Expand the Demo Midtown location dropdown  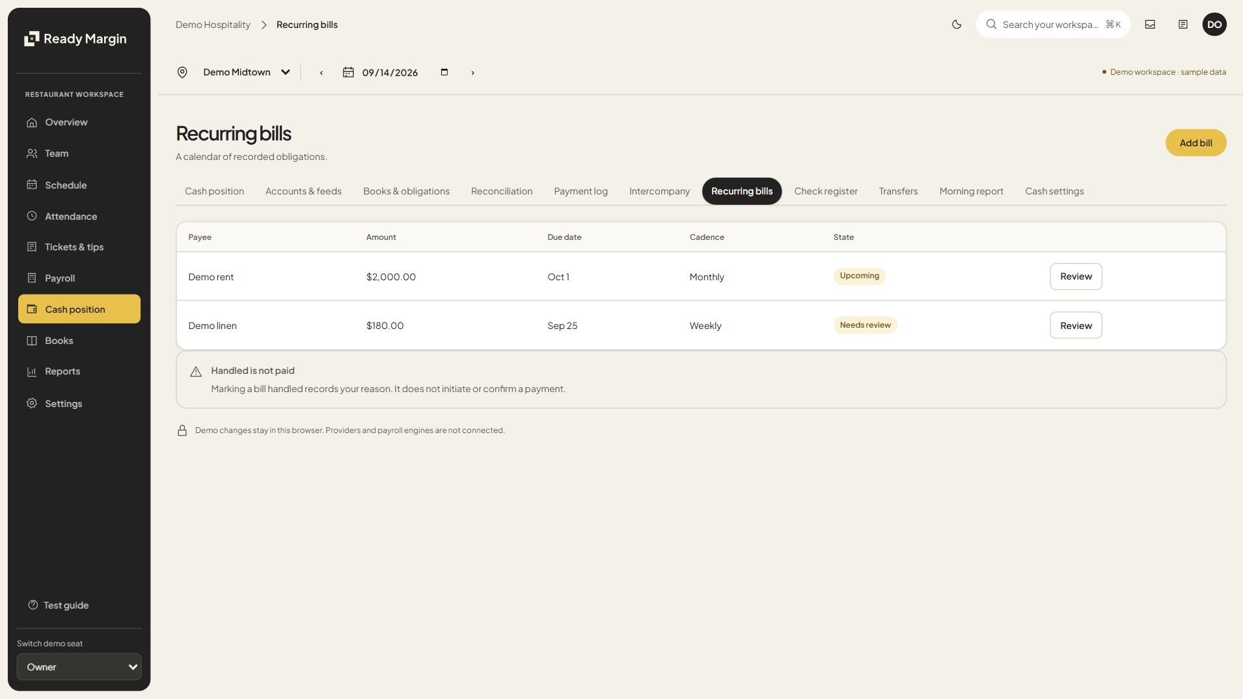click(246, 72)
